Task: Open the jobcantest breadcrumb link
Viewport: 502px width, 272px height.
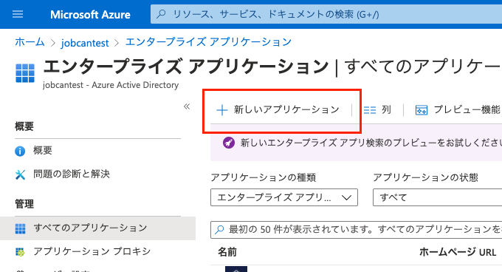Action: (85, 43)
